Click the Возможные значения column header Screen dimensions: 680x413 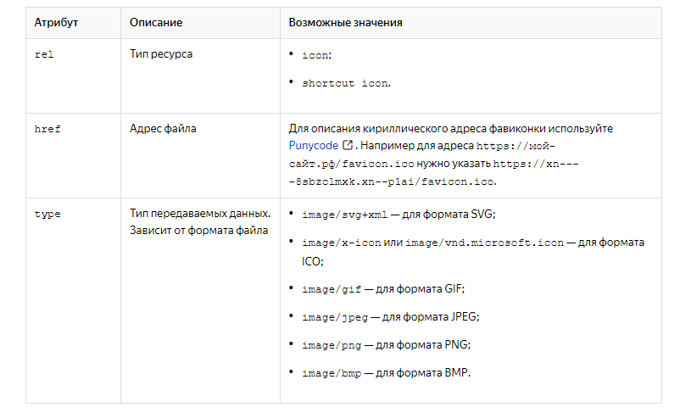pyautogui.click(x=345, y=23)
